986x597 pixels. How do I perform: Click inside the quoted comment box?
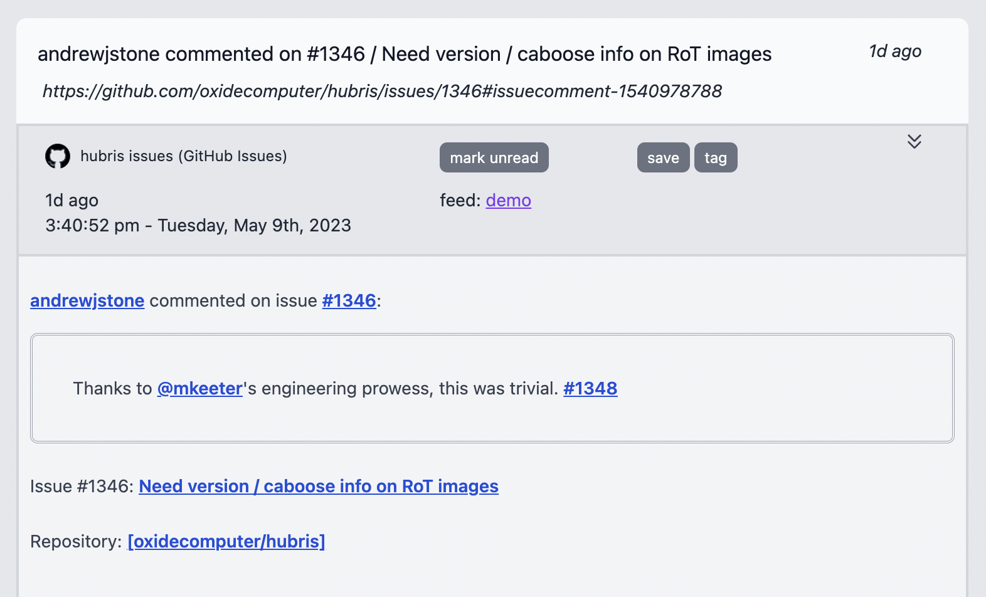(492, 388)
